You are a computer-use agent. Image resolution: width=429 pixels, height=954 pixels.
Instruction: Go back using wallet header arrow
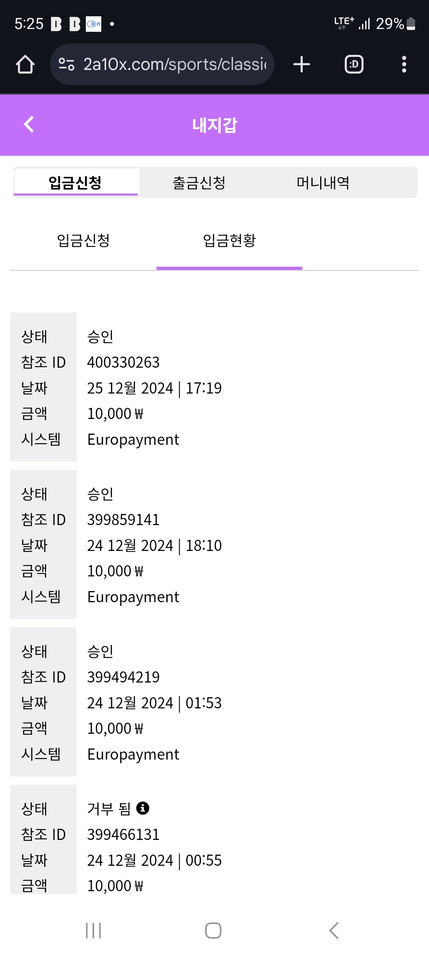click(29, 124)
